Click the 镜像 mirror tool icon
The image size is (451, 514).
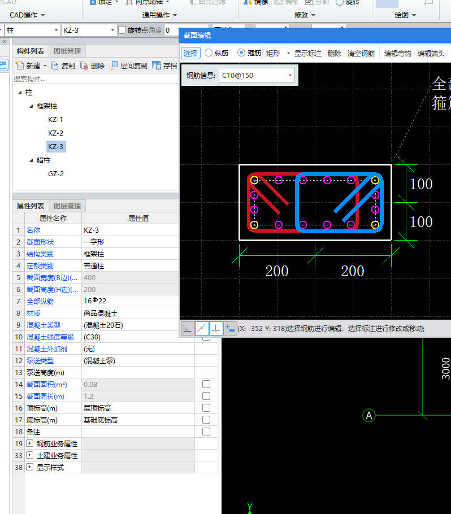point(248,2)
